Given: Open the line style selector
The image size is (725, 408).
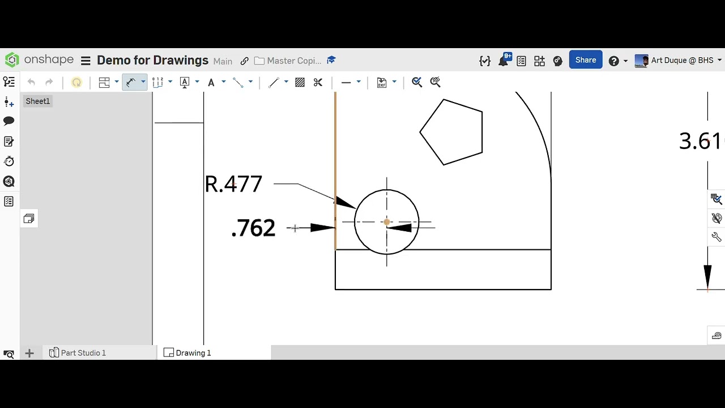Looking at the screenshot, I should click(x=346, y=82).
